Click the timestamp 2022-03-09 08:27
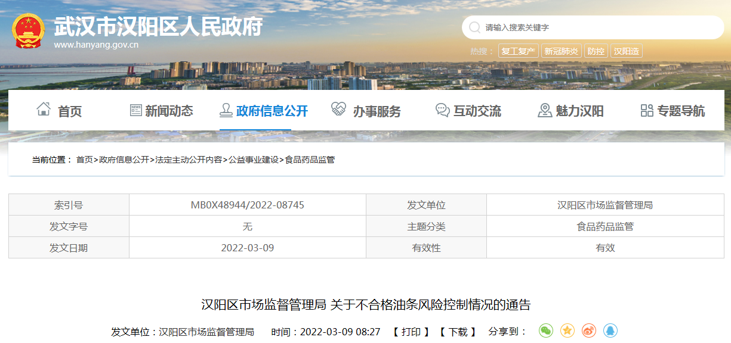731x343 pixels. point(340,332)
